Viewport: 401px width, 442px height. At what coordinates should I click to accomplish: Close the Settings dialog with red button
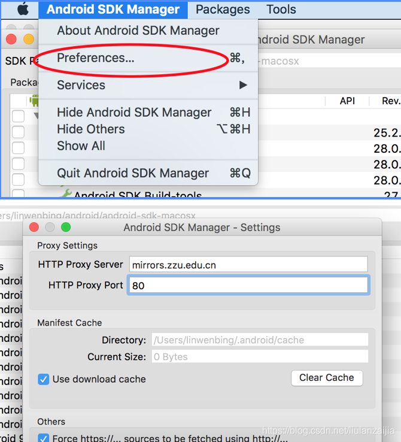34,227
